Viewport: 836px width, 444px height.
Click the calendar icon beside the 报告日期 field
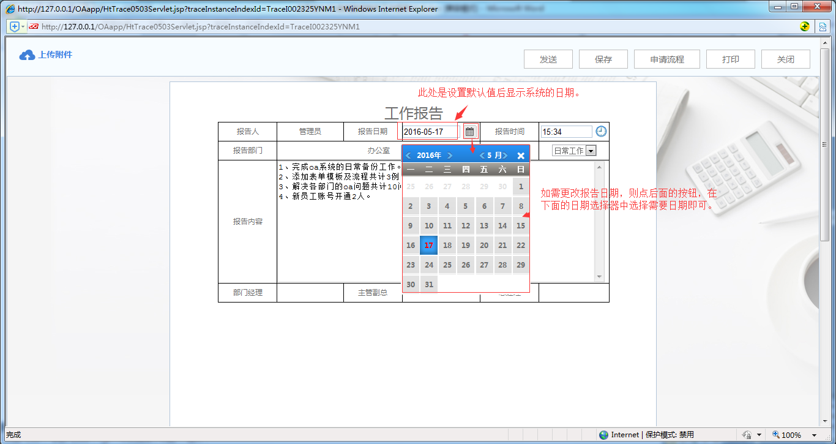click(x=469, y=131)
